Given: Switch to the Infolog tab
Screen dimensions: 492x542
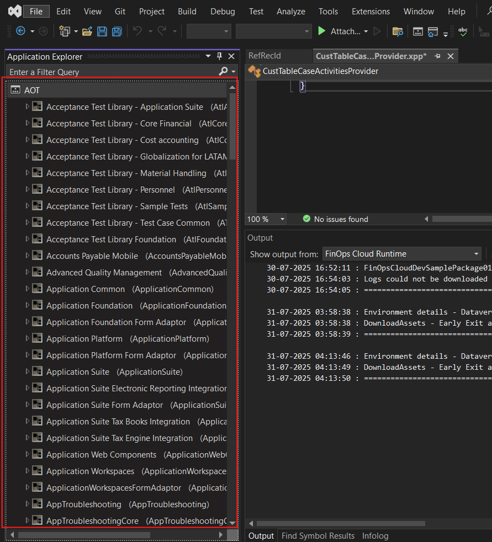Looking at the screenshot, I should click(x=375, y=536).
